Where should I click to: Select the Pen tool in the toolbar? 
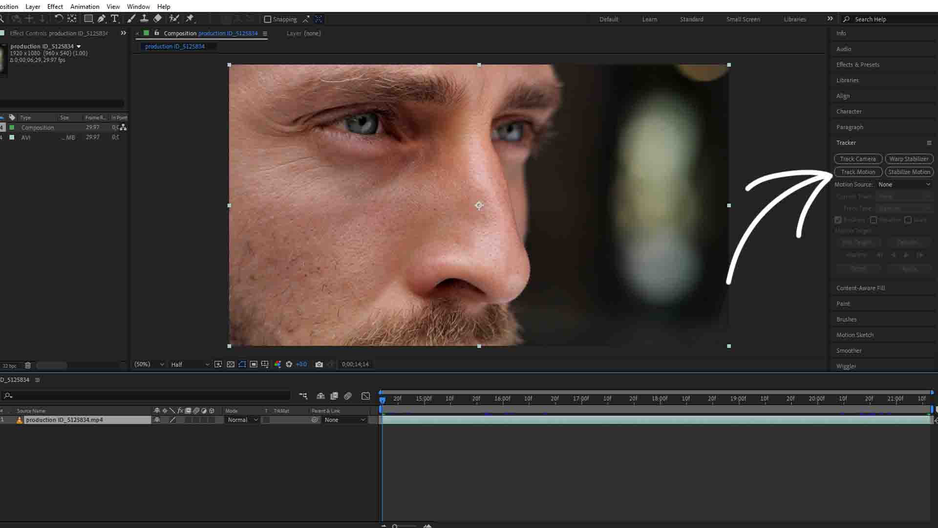click(101, 19)
